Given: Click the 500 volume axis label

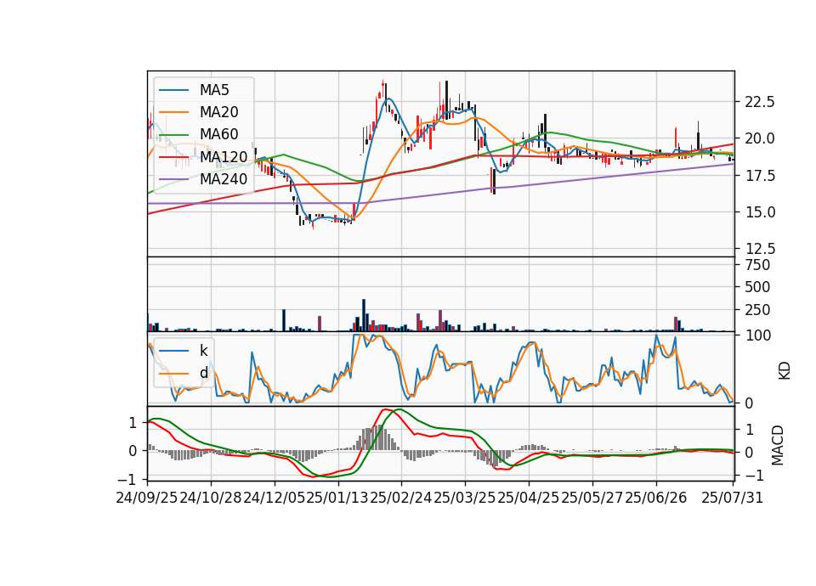Looking at the screenshot, I should [x=757, y=287].
